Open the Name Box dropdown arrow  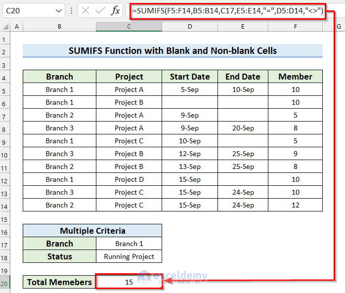[x=58, y=10]
